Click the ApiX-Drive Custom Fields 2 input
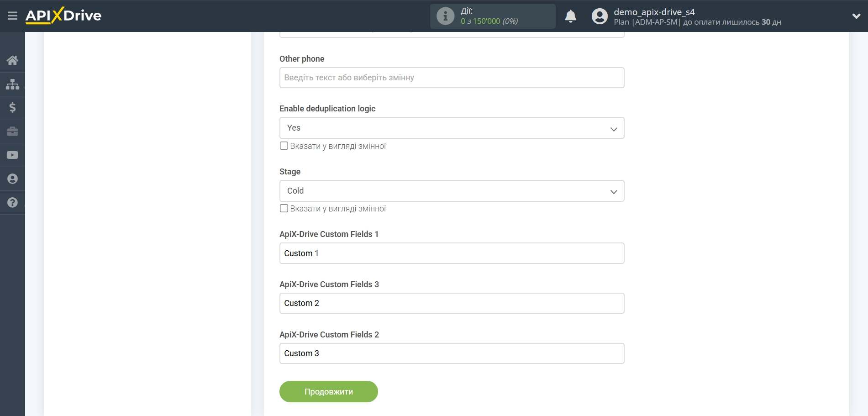868x416 pixels. 451,353
